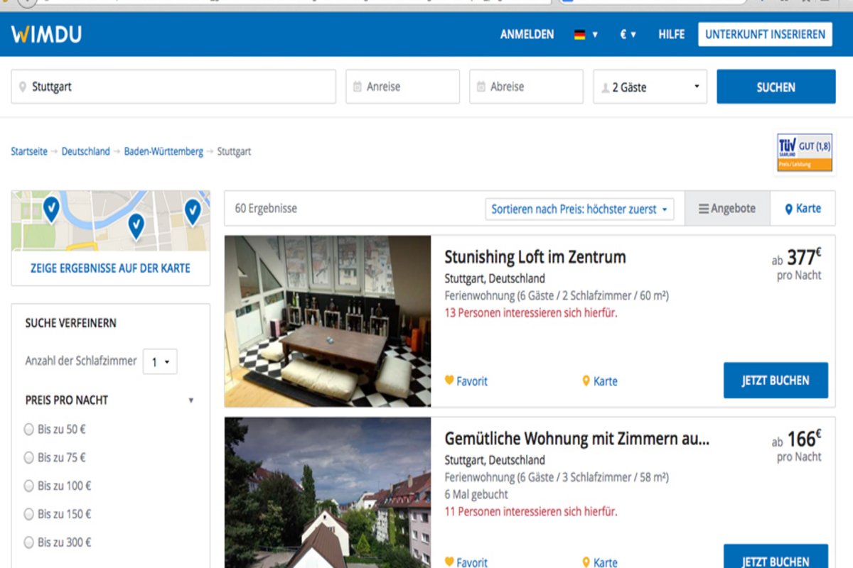Click the Wimdu logo
Viewport: 853px width, 568px height.
point(46,34)
